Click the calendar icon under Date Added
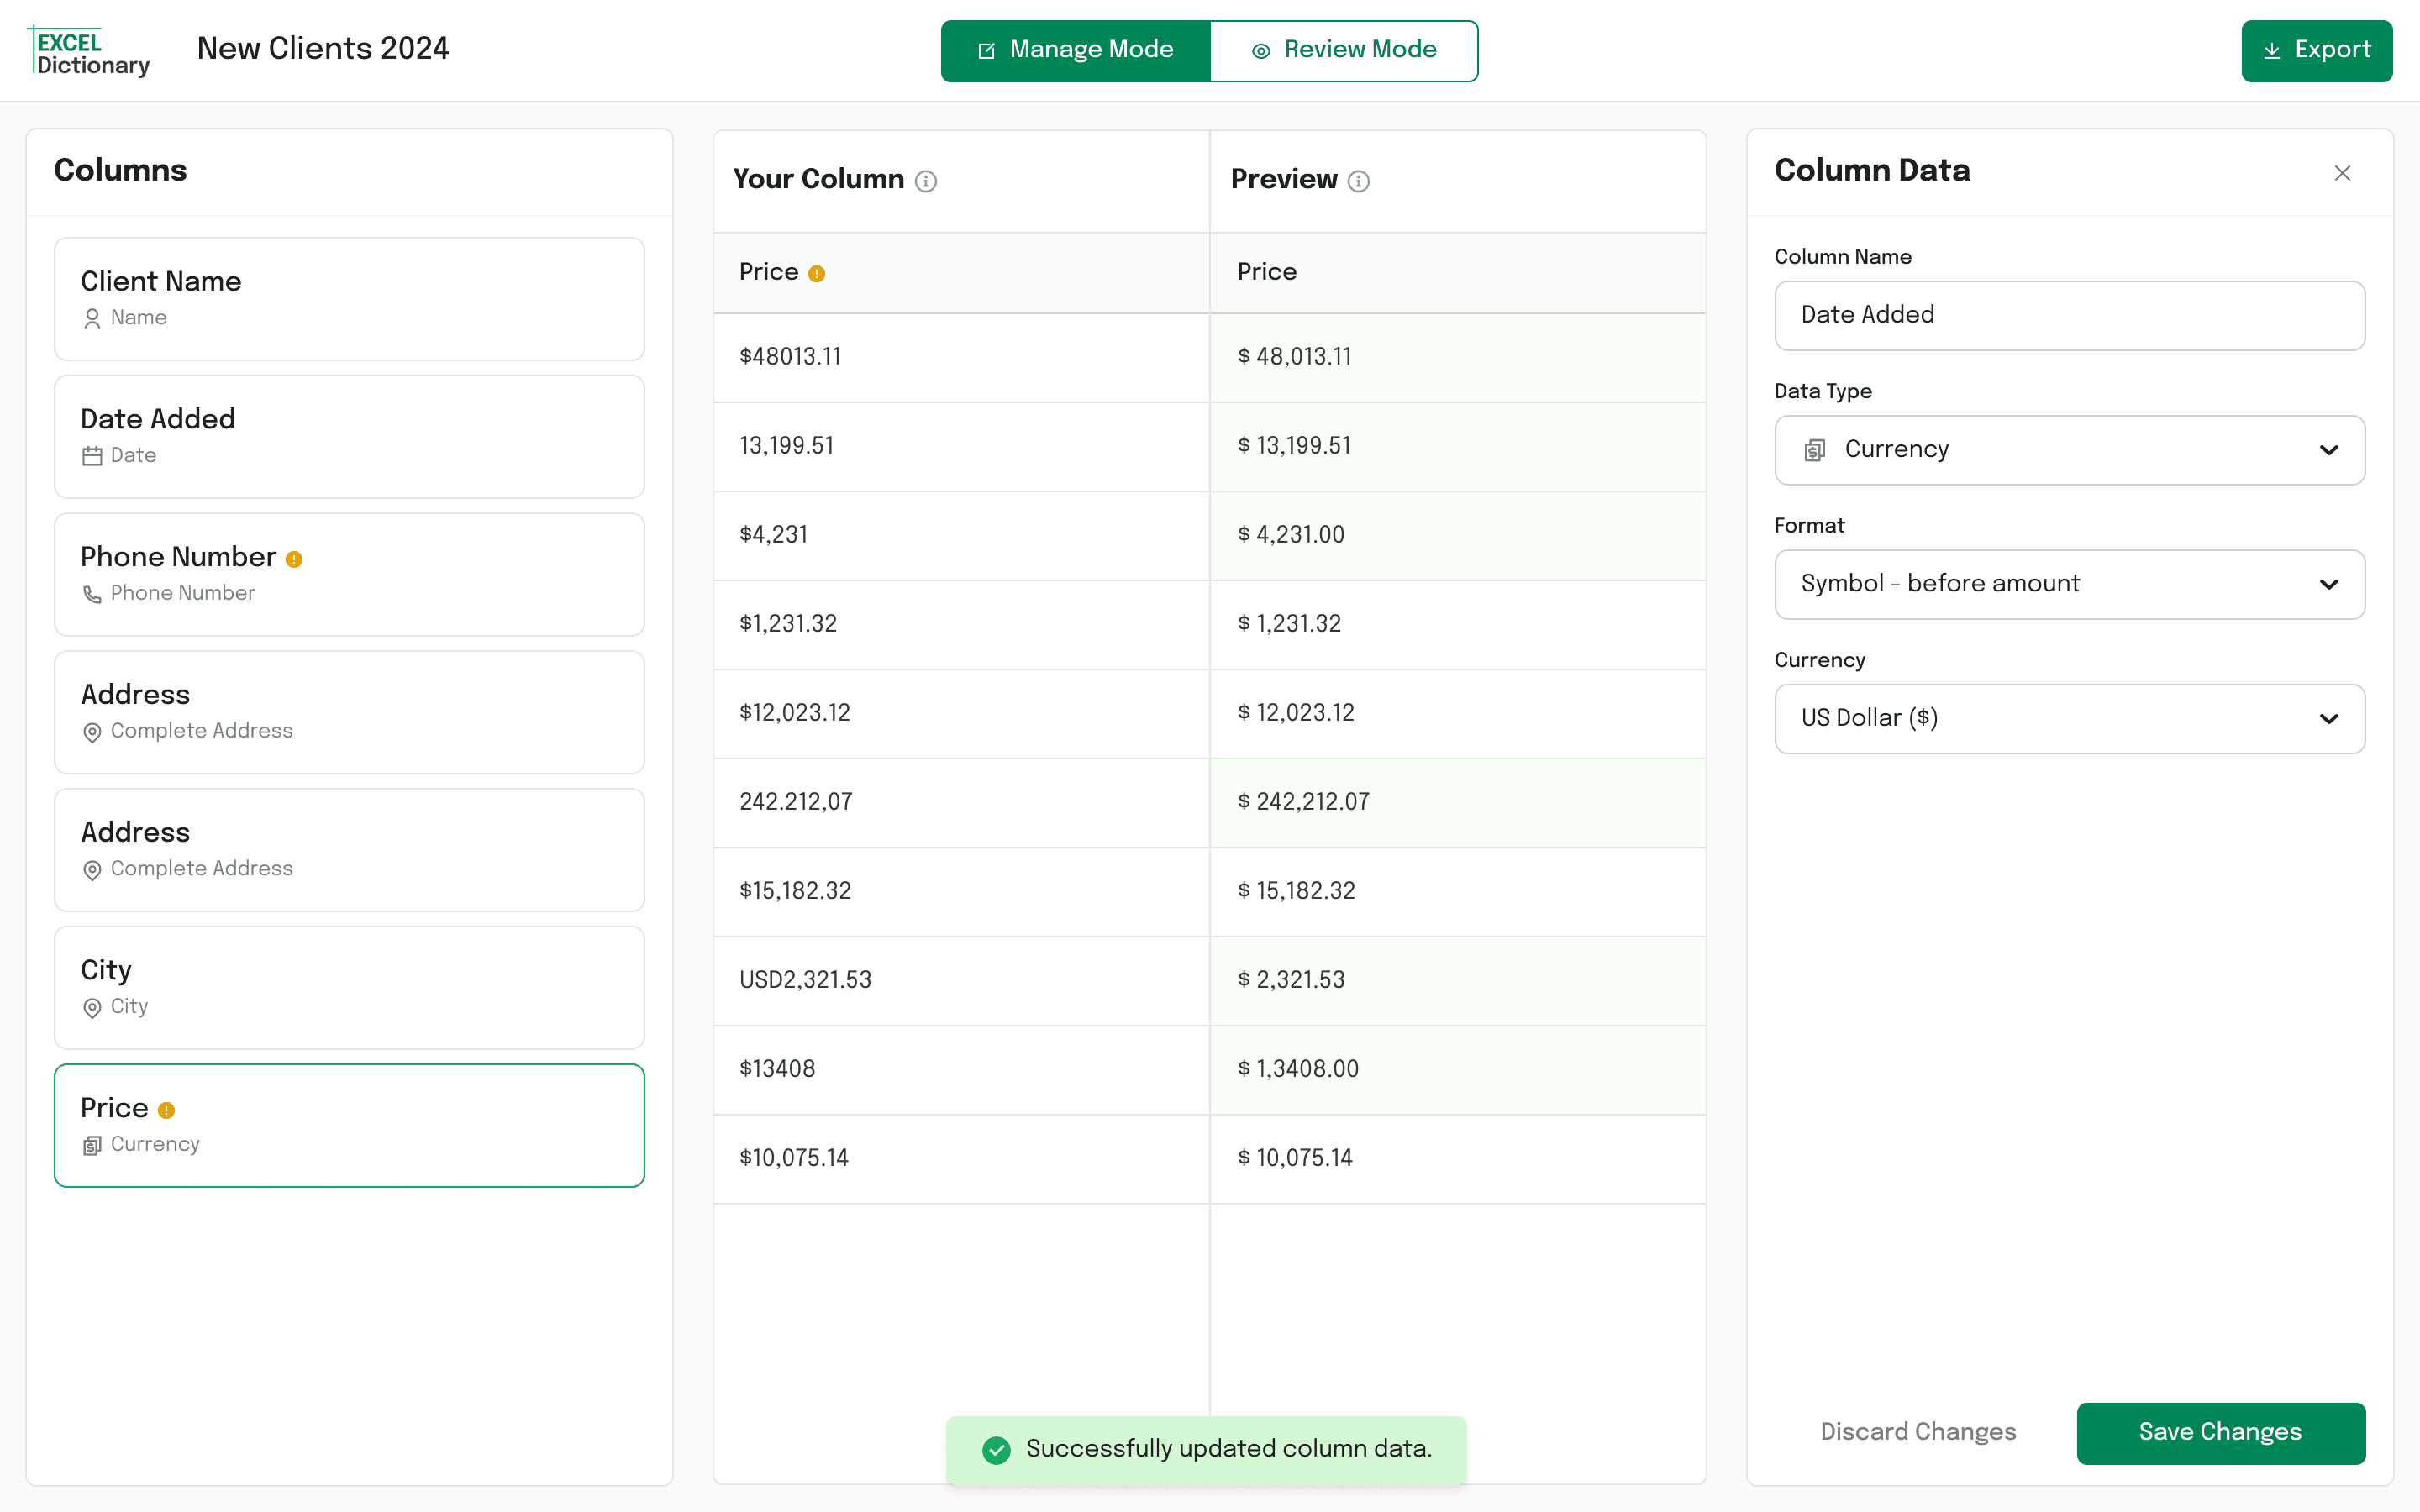2420x1512 pixels. coord(92,456)
